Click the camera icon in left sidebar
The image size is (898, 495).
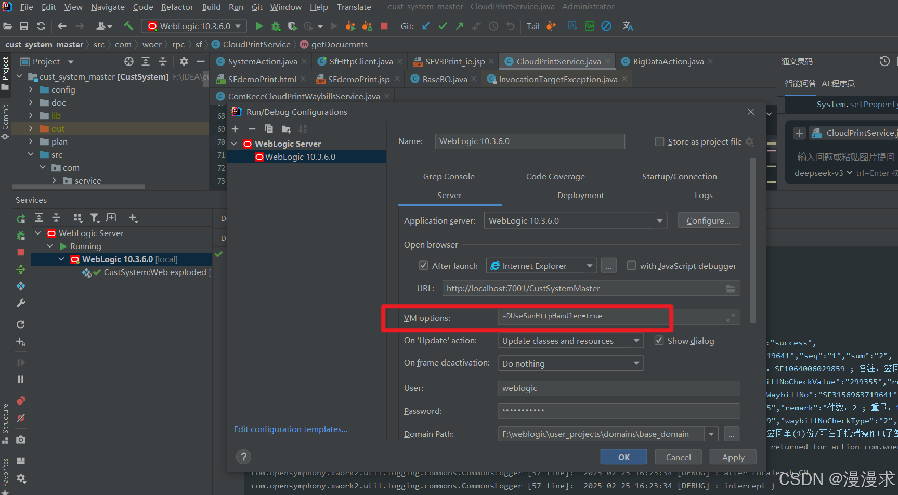pyautogui.click(x=21, y=439)
